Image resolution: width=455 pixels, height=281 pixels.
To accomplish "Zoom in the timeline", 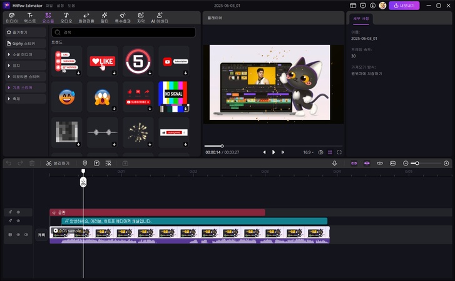I will [446, 163].
